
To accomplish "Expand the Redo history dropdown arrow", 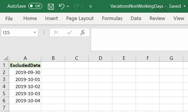I will point(82,6).
